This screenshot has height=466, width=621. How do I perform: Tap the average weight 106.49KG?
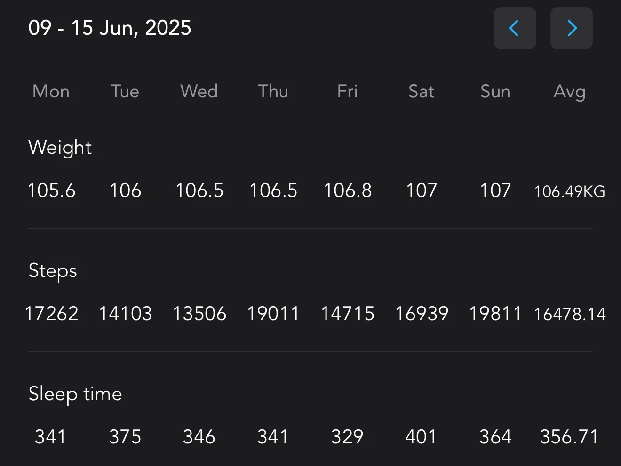[570, 191]
